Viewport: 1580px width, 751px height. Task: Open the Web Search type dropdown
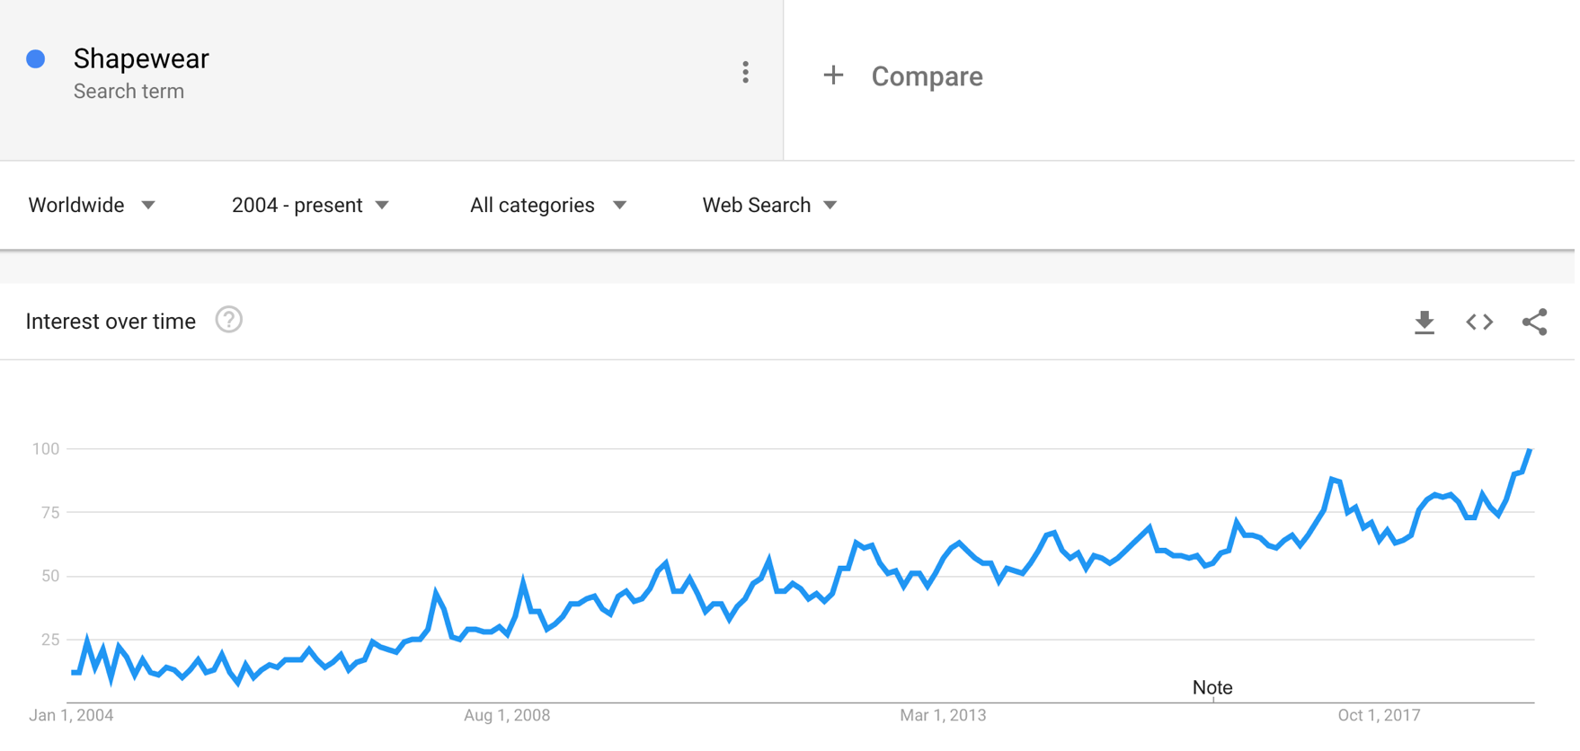[769, 206]
